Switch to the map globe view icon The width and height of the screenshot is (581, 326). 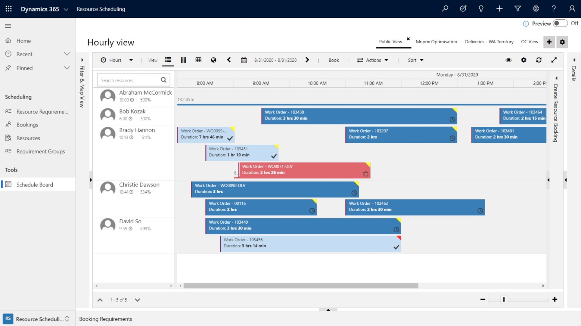point(213,60)
